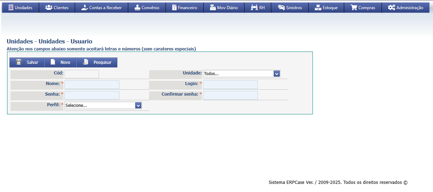Click the cash register icon beside Mov Diário
The image size is (433, 192).
click(213, 7)
